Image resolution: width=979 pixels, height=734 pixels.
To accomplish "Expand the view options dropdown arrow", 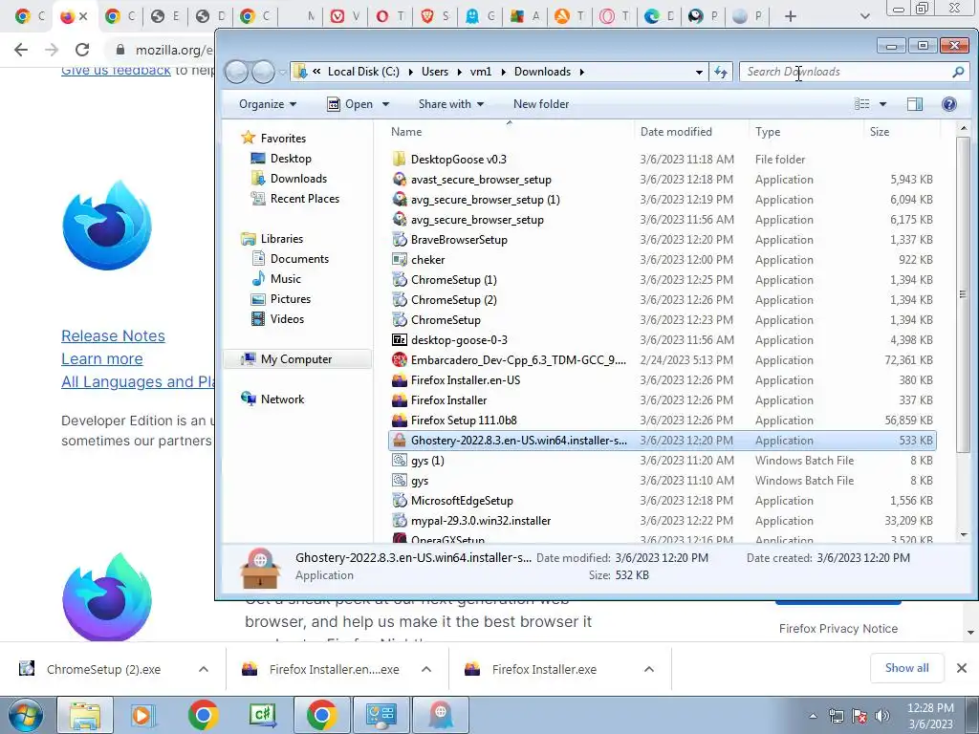I will (x=882, y=104).
